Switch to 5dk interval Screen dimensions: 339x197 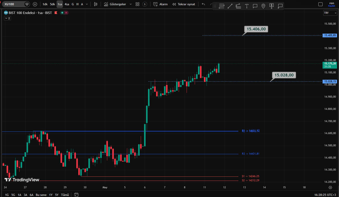click(x=53, y=4)
